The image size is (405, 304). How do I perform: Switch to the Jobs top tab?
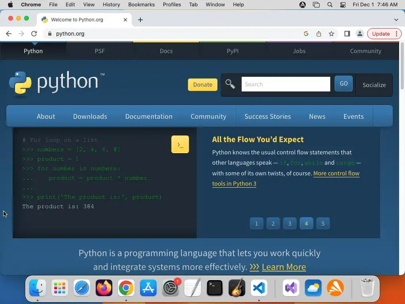[299, 51]
